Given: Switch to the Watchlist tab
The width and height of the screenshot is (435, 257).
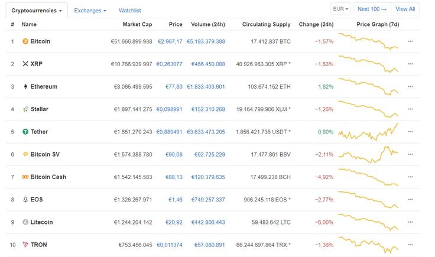Looking at the screenshot, I should tap(130, 11).
